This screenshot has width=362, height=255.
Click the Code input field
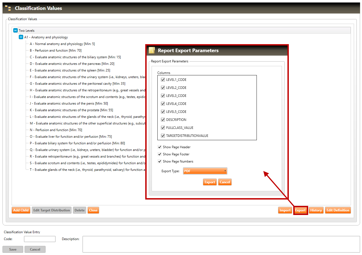40,239
